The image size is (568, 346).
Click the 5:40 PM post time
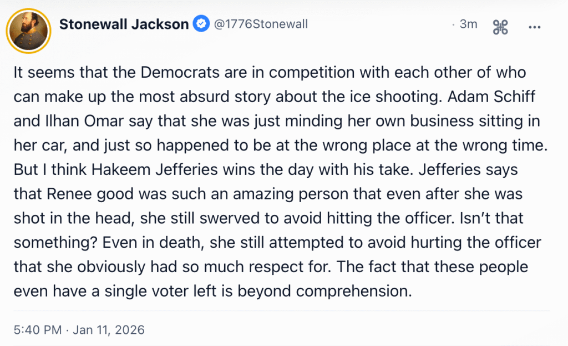pyautogui.click(x=37, y=330)
